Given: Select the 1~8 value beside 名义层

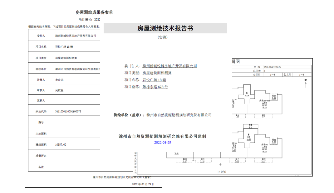Looking at the screenshot, I should 302,75.
